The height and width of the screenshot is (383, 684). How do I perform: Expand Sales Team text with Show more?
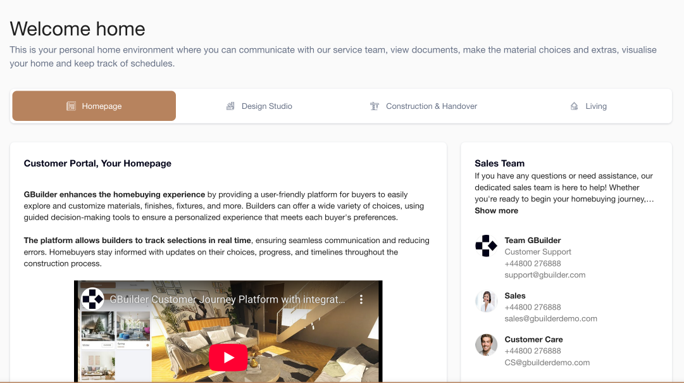[x=497, y=211]
